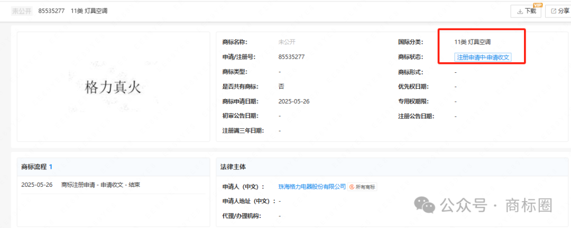571x228 pixels.
Task: Click the 下载 download button
Action: [x=526, y=11]
